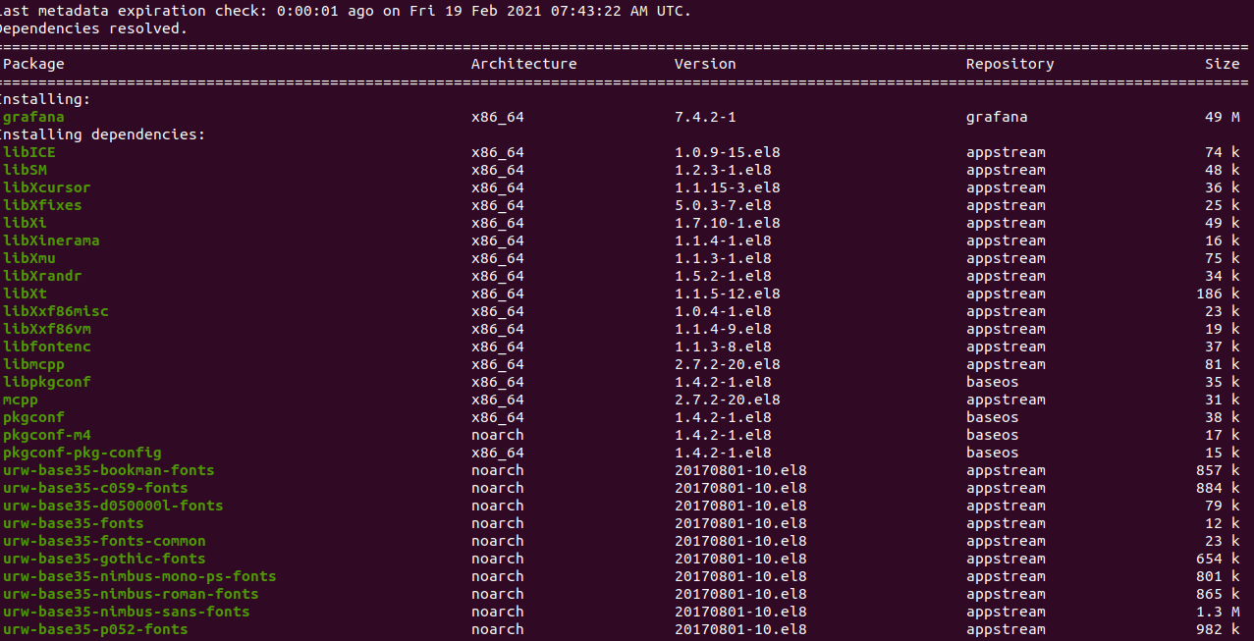
Task: Click the urw-base35-nimbus-mono-ps-fonts package name
Action: [x=139, y=576]
